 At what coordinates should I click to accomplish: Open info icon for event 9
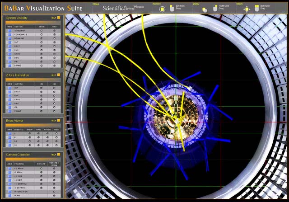(x=9, y=137)
